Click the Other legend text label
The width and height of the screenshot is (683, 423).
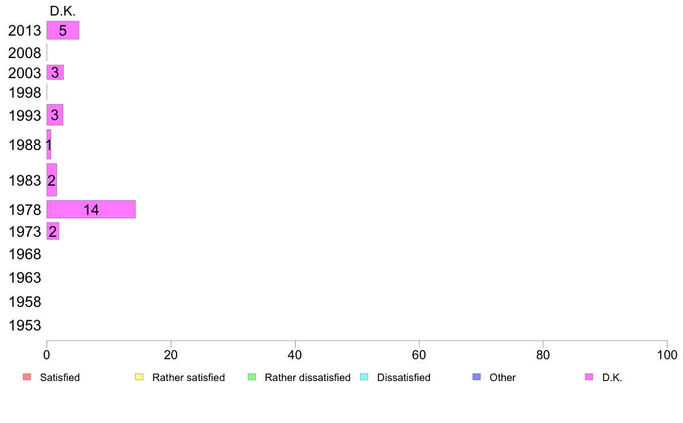coord(502,377)
